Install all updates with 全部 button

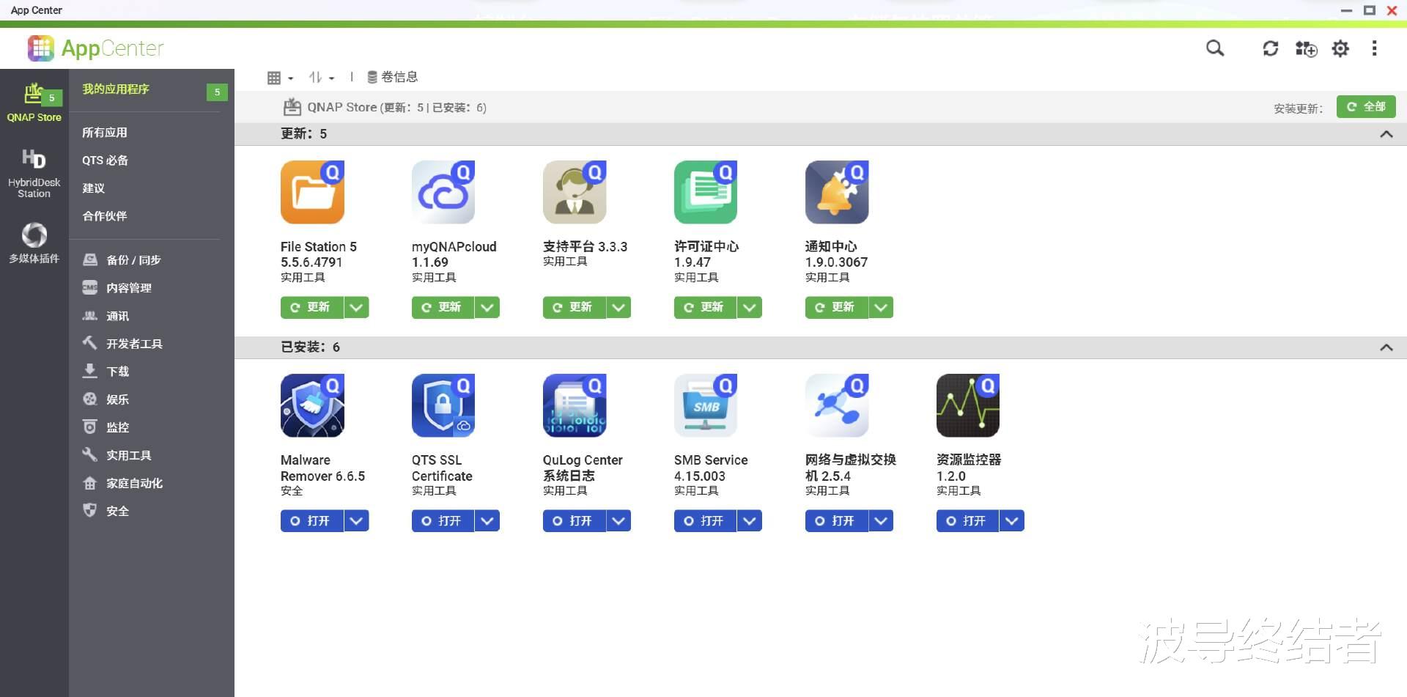tap(1366, 107)
